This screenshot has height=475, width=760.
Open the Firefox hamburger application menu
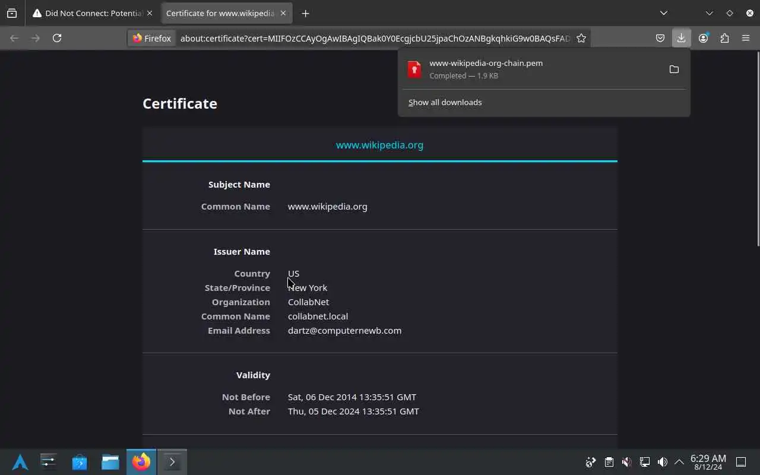746,38
